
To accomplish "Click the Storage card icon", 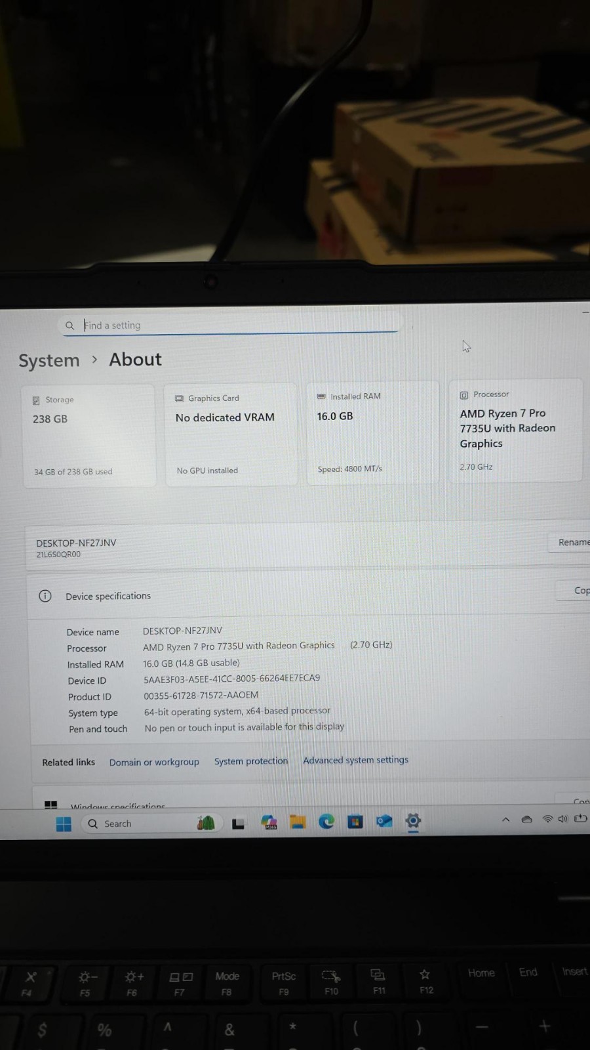I will click(36, 400).
